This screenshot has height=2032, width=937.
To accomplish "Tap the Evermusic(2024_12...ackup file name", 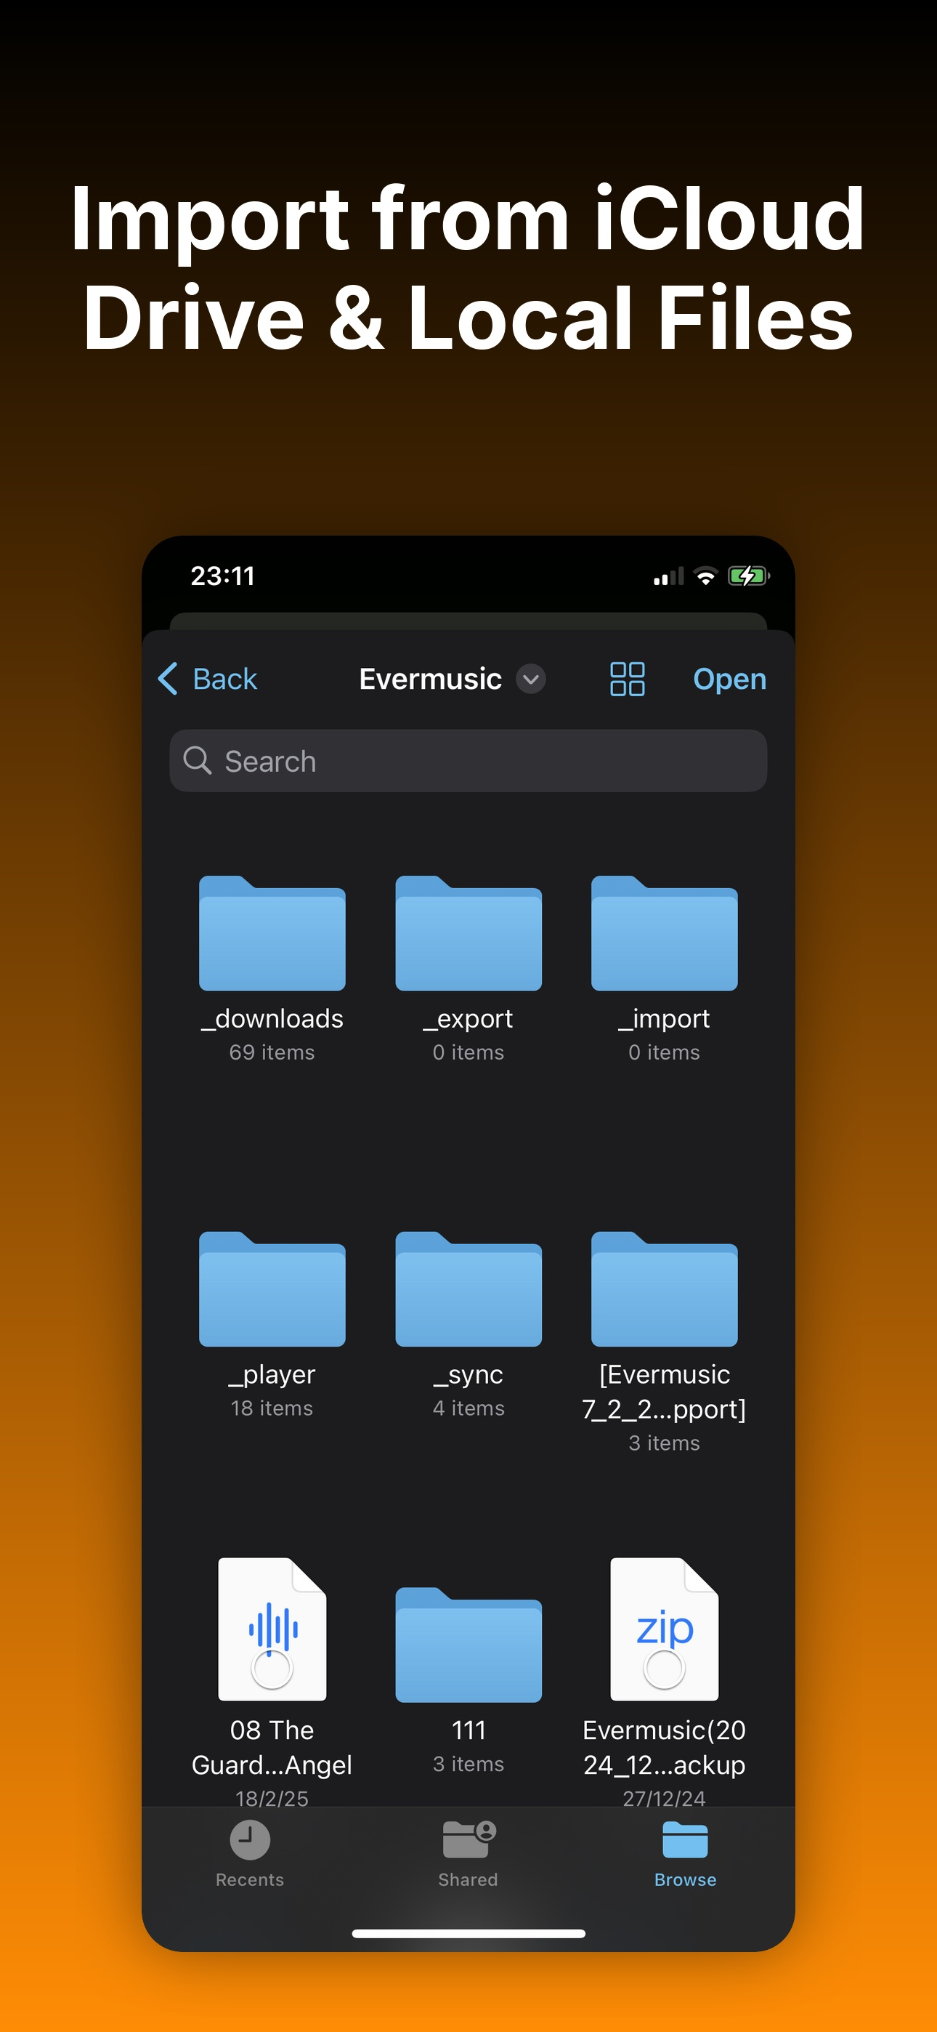I will (664, 1747).
